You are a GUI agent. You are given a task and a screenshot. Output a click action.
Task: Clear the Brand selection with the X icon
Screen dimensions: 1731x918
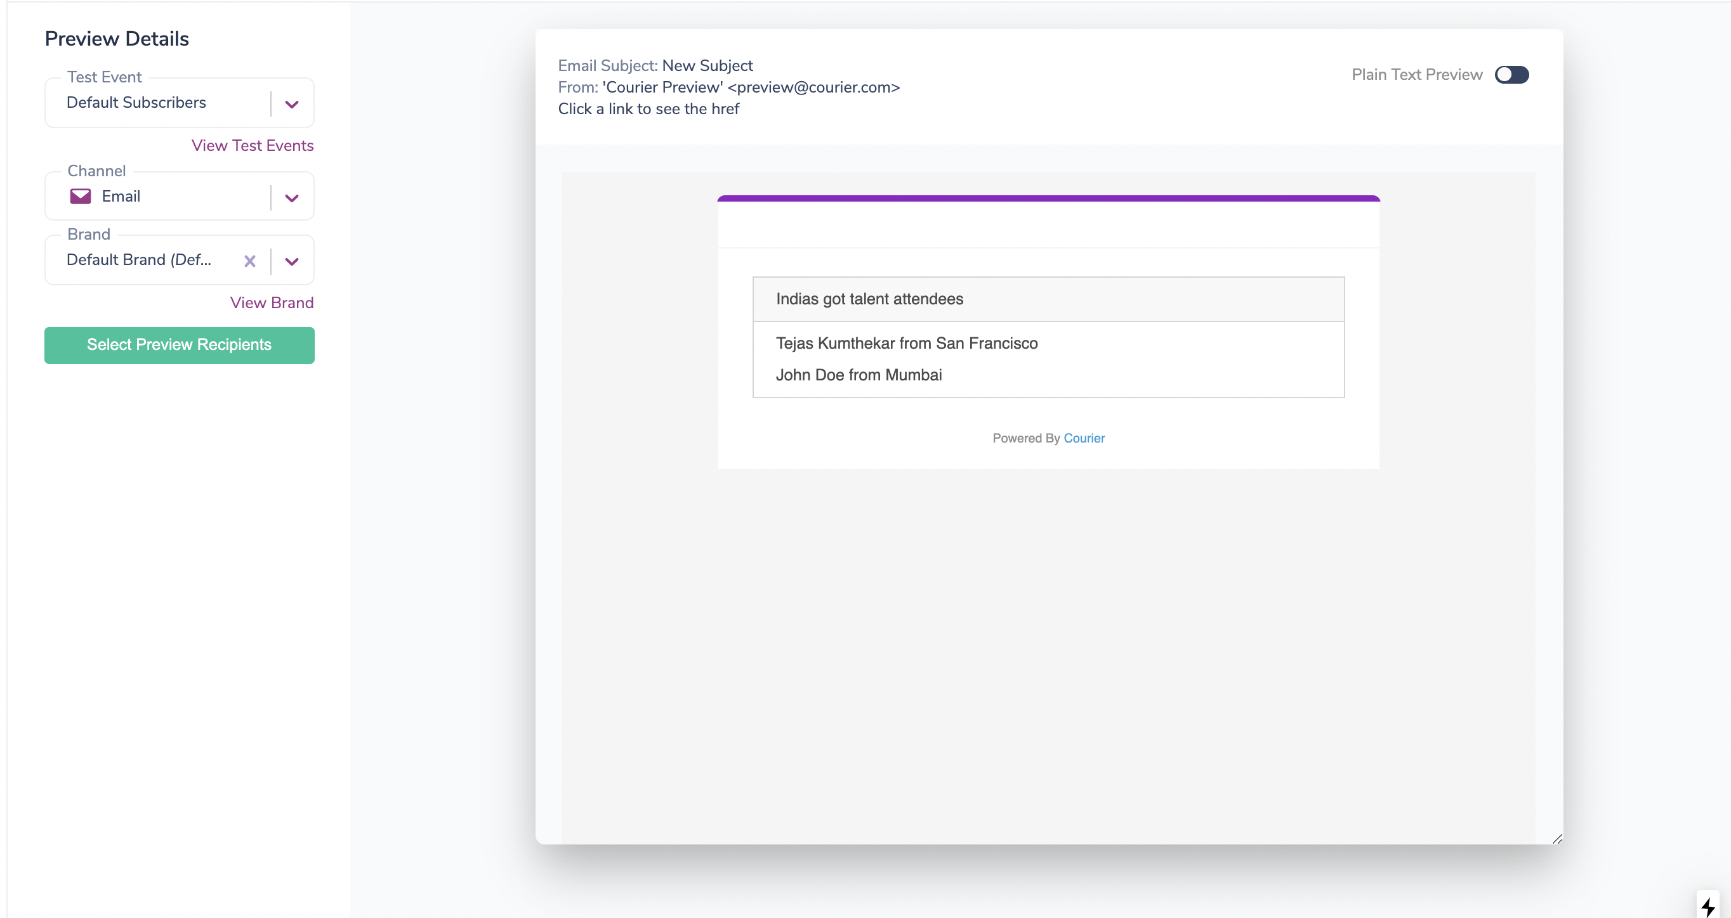point(249,261)
